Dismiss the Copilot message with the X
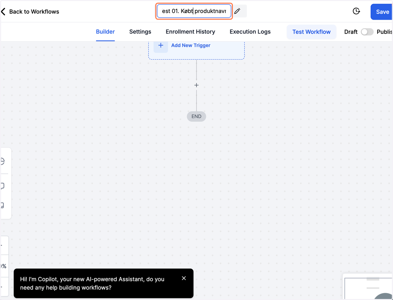Screen dimensions: 393x300 point(184,278)
